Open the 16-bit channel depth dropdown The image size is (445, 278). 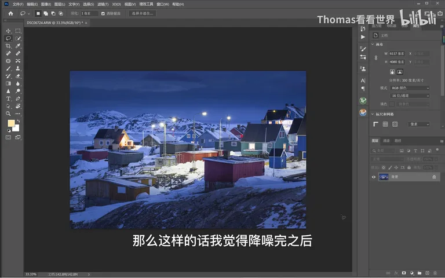click(x=410, y=96)
